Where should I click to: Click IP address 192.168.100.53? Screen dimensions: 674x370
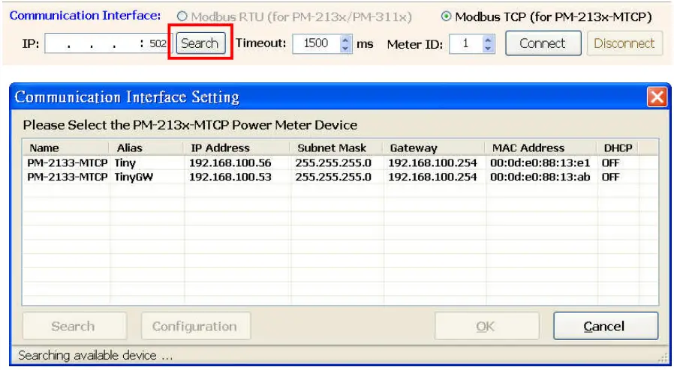tap(230, 177)
